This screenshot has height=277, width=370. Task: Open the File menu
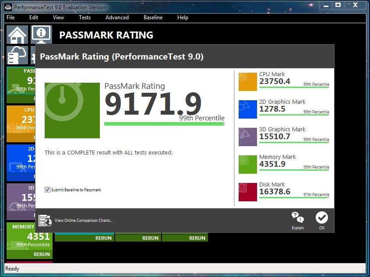click(x=11, y=18)
